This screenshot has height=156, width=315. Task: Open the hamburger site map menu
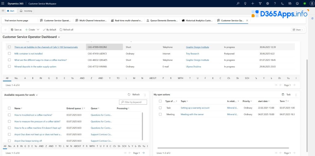point(3,11)
